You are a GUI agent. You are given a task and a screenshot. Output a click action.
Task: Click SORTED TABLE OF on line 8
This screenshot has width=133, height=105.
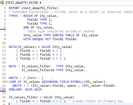tap(66, 35)
